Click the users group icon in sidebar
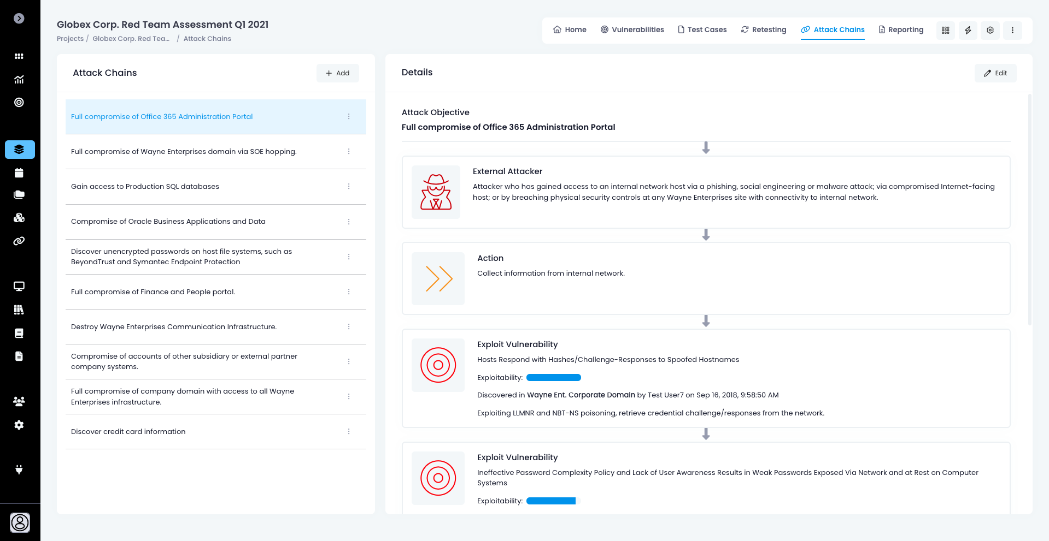Viewport: 1049px width, 541px height. 19,401
